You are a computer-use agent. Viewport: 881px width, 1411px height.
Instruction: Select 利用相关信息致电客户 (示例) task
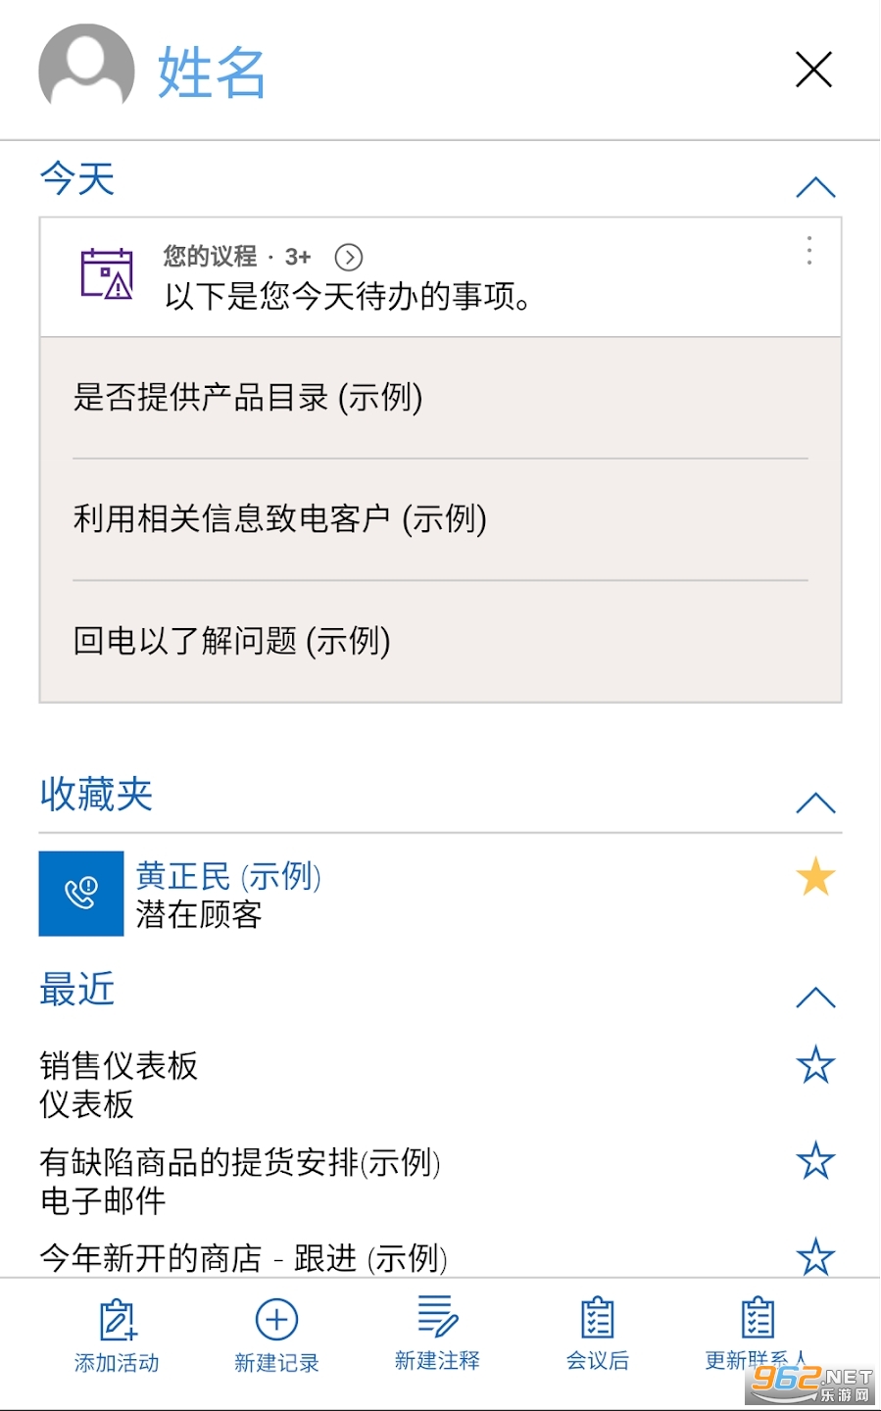(280, 519)
